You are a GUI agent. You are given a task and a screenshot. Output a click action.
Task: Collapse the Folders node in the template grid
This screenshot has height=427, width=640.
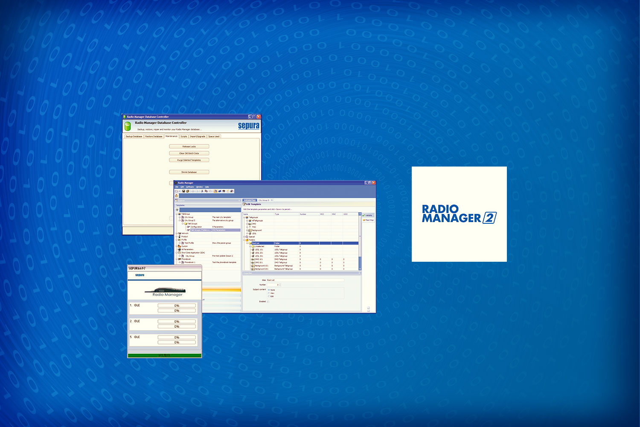244,240
